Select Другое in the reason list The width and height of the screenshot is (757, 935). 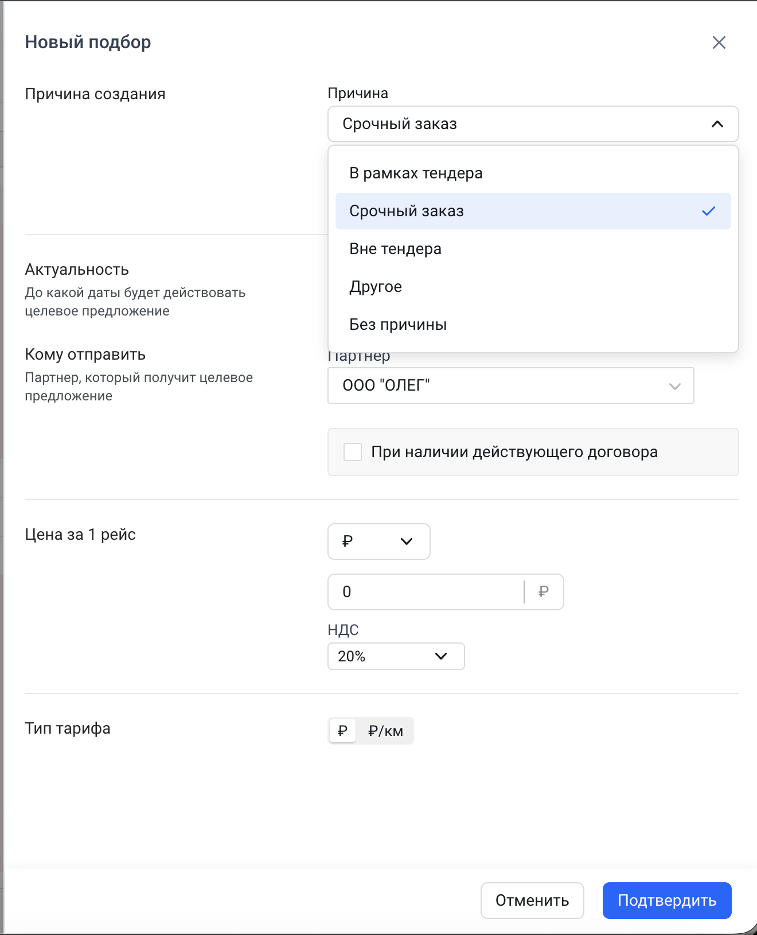[376, 287]
